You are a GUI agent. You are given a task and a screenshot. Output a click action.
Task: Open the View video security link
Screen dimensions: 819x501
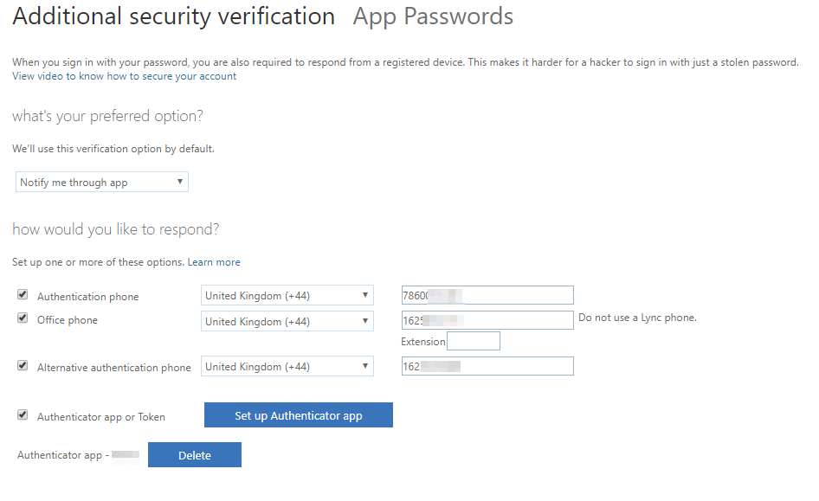124,76
